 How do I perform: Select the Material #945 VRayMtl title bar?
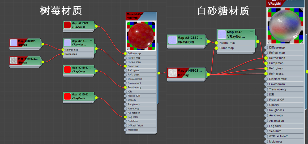(x=141, y=16)
